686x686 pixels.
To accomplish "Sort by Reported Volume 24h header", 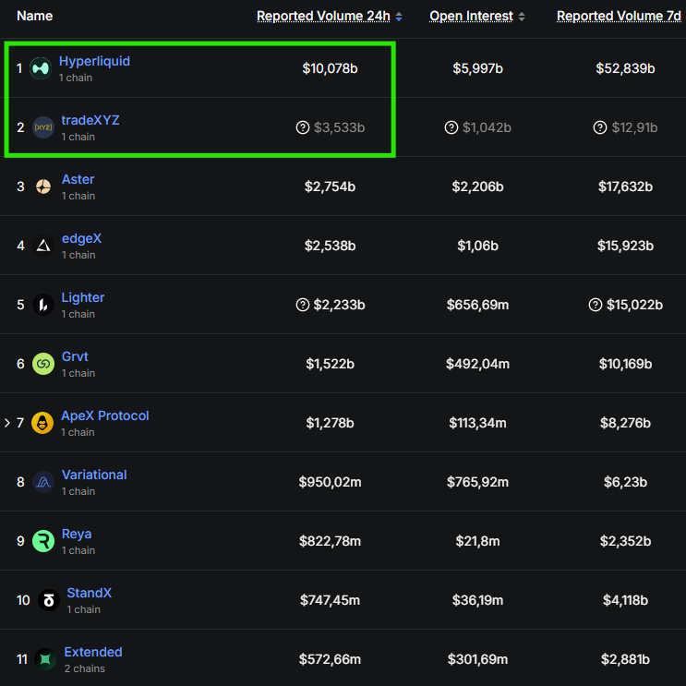I will [323, 17].
